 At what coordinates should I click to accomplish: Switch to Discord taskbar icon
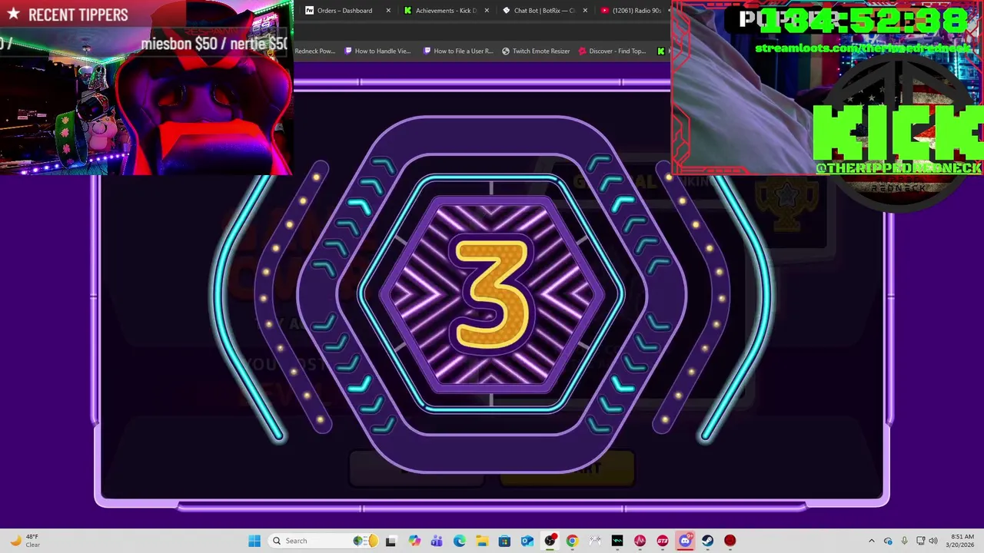pos(685,541)
